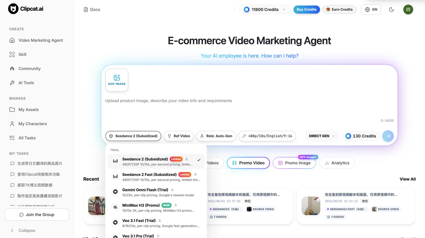The width and height of the screenshot is (425, 238).
Task: Click the Buy Credits button
Action: 307,10
